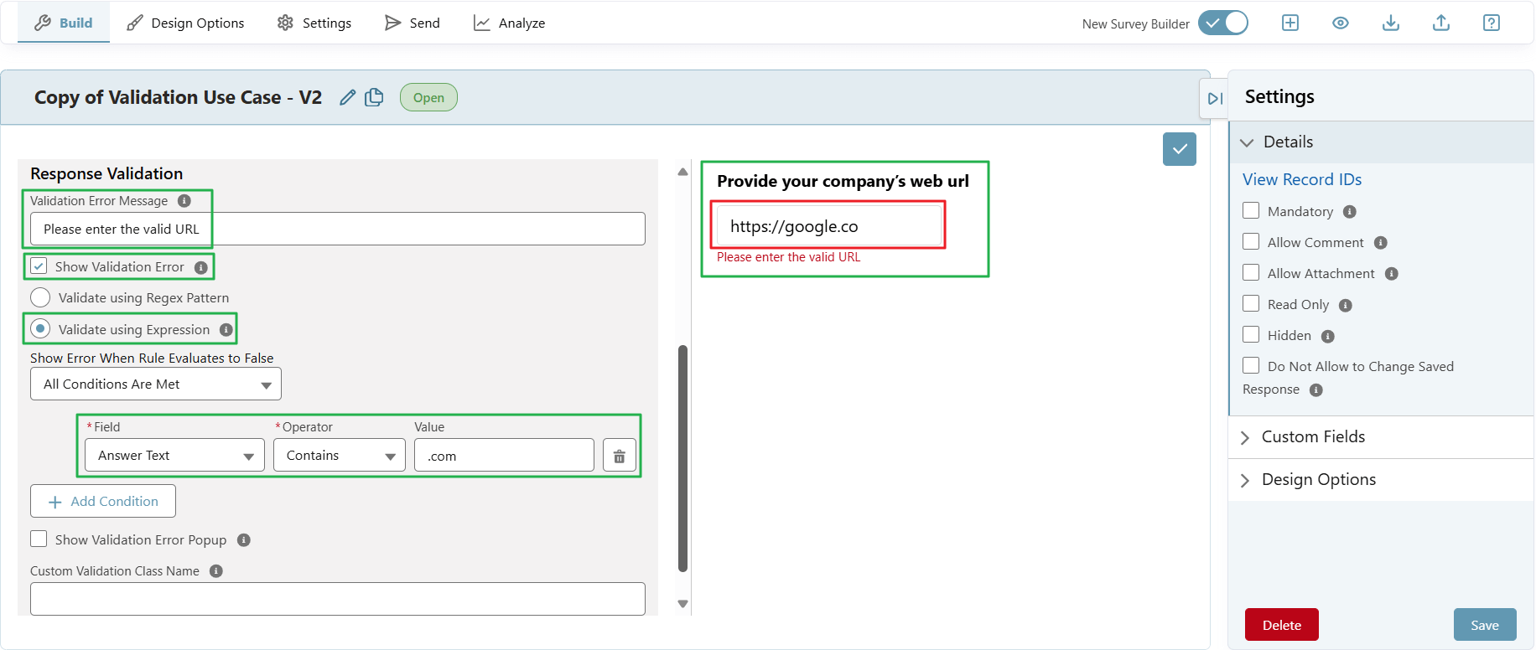Open the Analyze tab
Image resolution: width=1536 pixels, height=650 pixels.
pyautogui.click(x=509, y=23)
